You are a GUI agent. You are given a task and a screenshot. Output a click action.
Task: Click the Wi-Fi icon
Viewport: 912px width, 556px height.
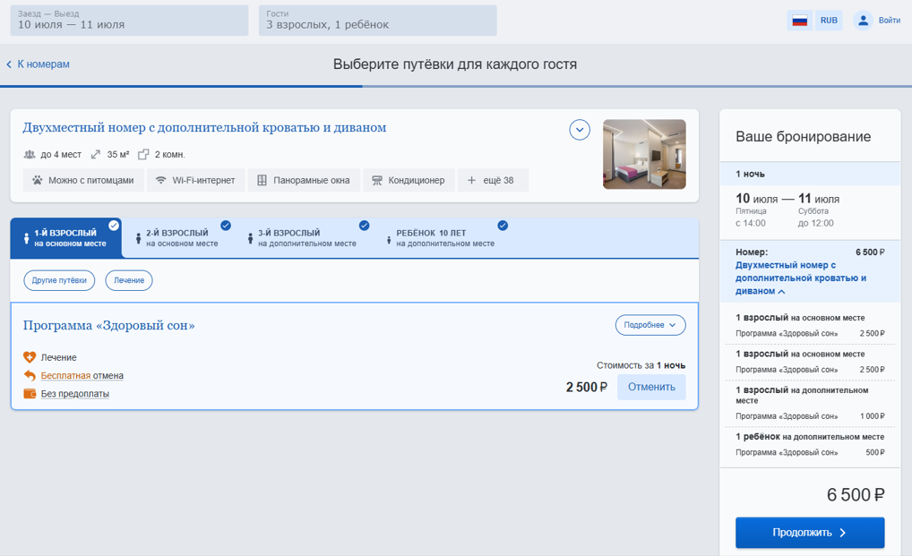(x=160, y=180)
